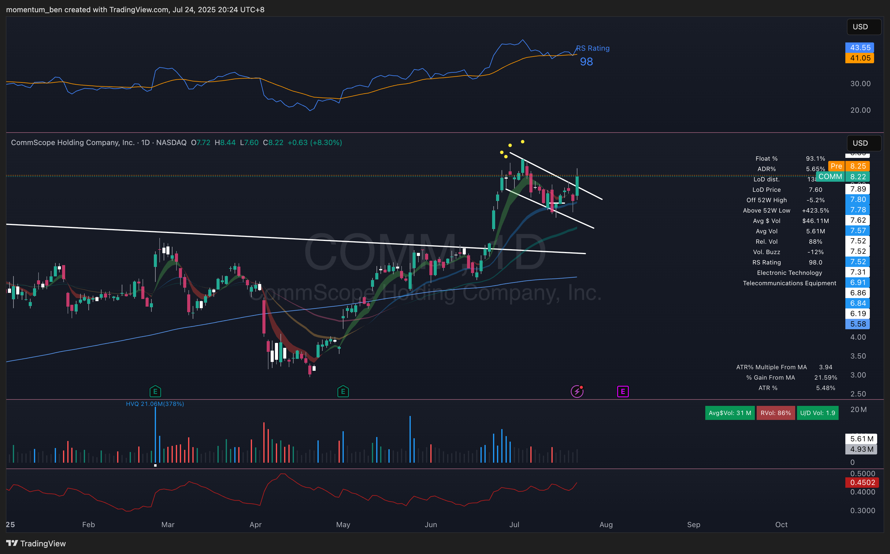
Task: Click the purple lightning bolt event icon
Action: (577, 391)
